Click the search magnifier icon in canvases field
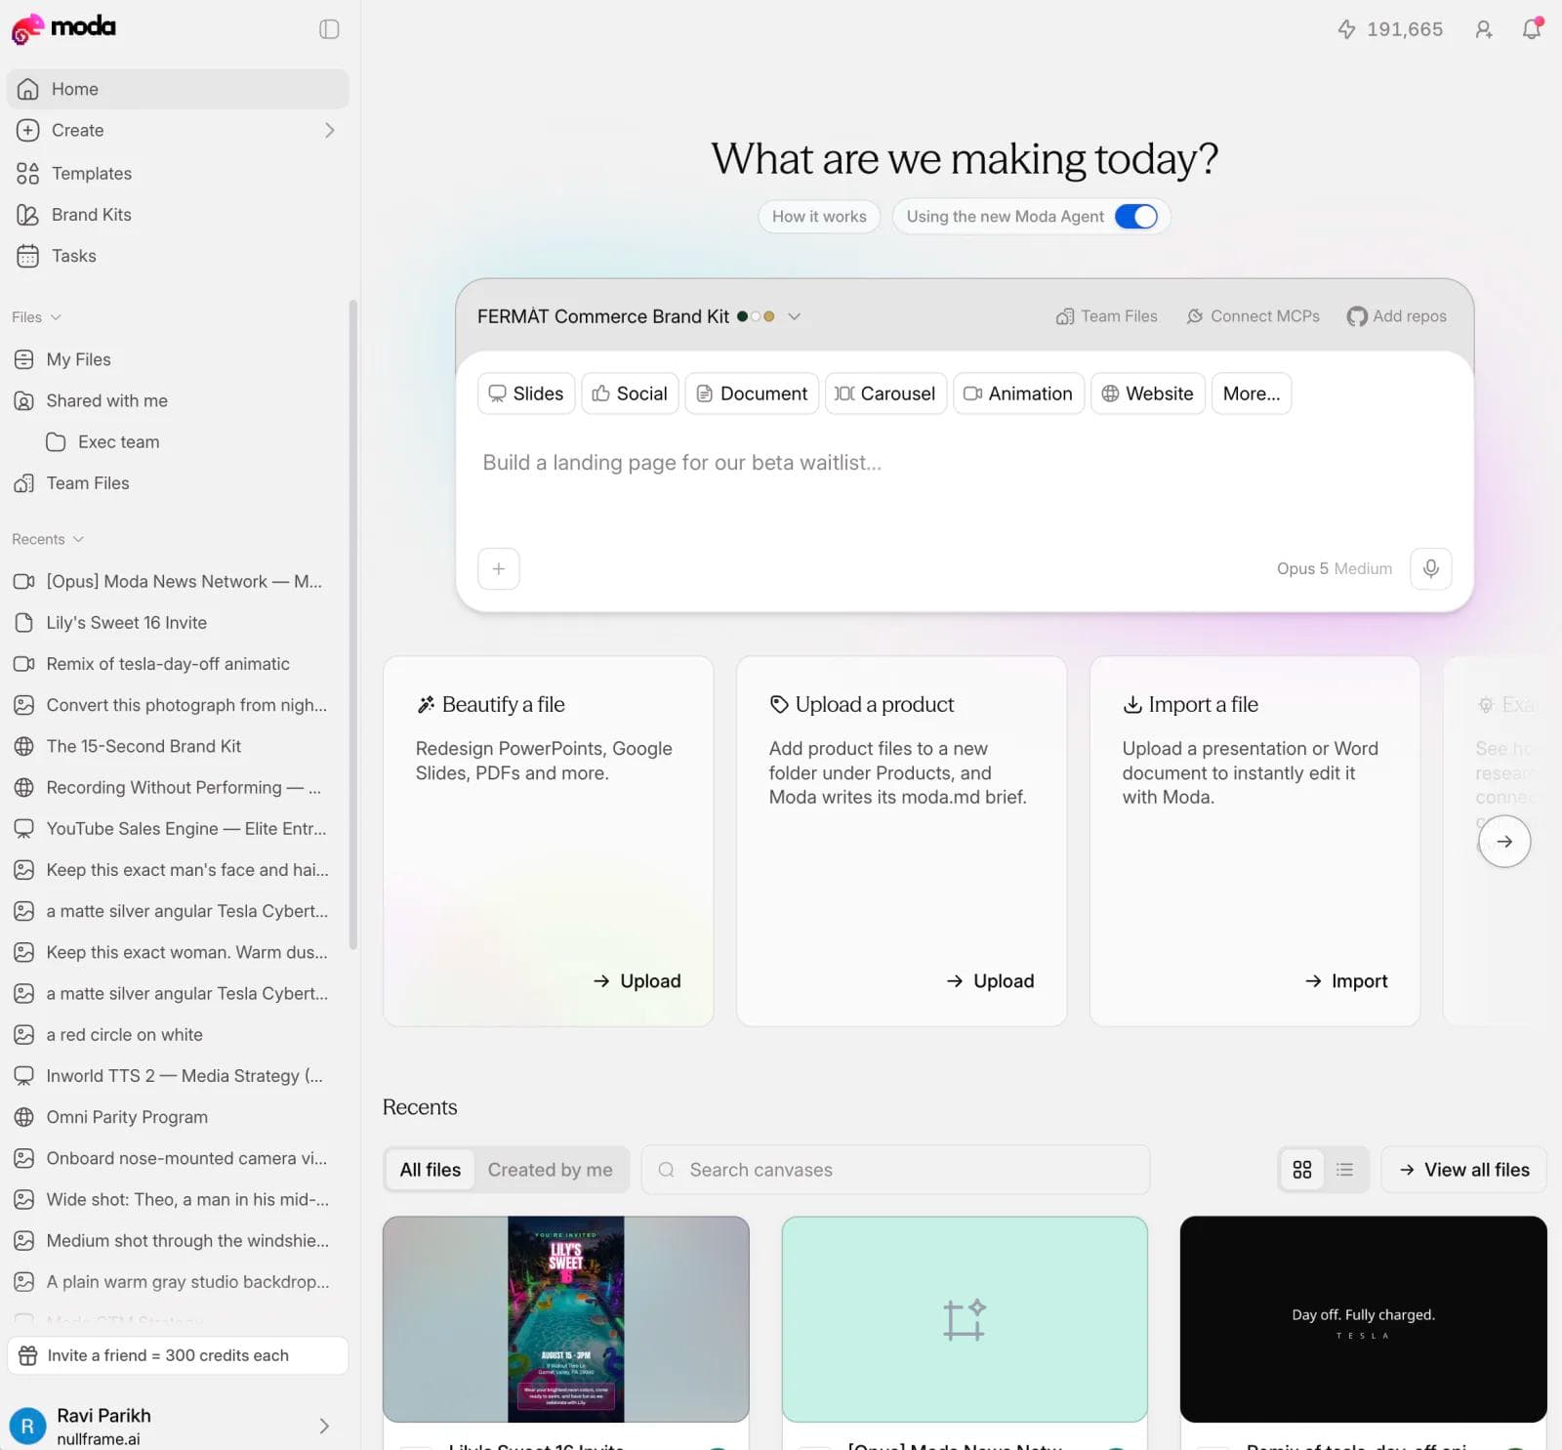This screenshot has width=1562, height=1450. pos(666,1170)
